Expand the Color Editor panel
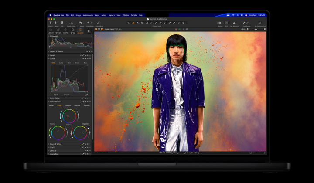 tap(55, 98)
